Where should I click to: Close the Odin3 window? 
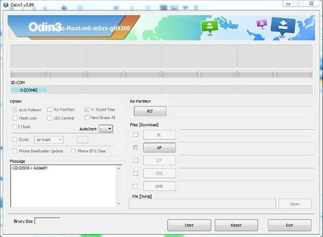tap(312, 4)
